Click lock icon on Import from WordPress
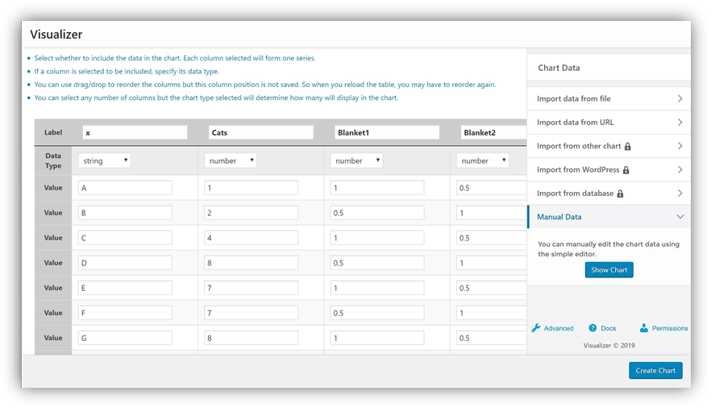The image size is (711, 408). click(x=626, y=170)
